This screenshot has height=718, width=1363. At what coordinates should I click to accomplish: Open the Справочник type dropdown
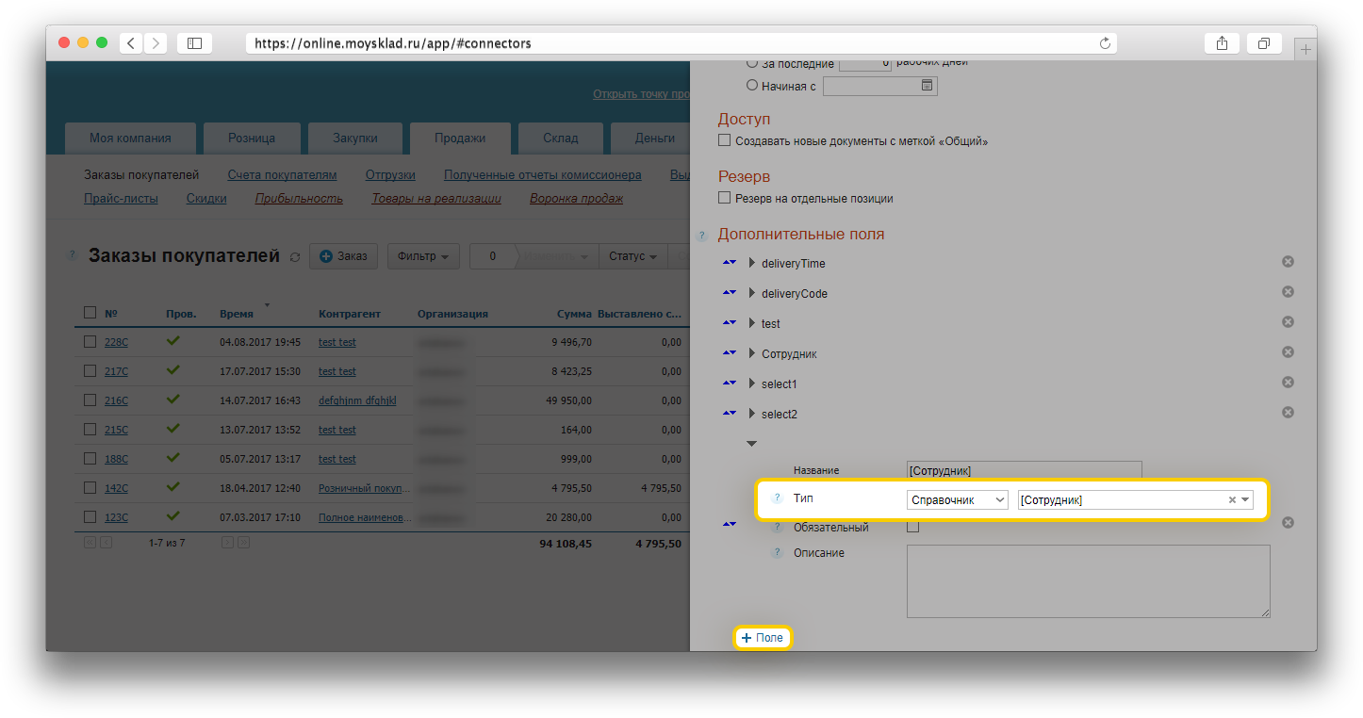[958, 500]
